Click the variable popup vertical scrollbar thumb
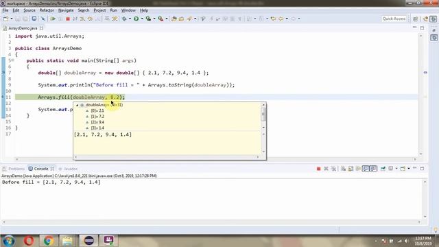The width and height of the screenshot is (439, 247). tap(263, 115)
